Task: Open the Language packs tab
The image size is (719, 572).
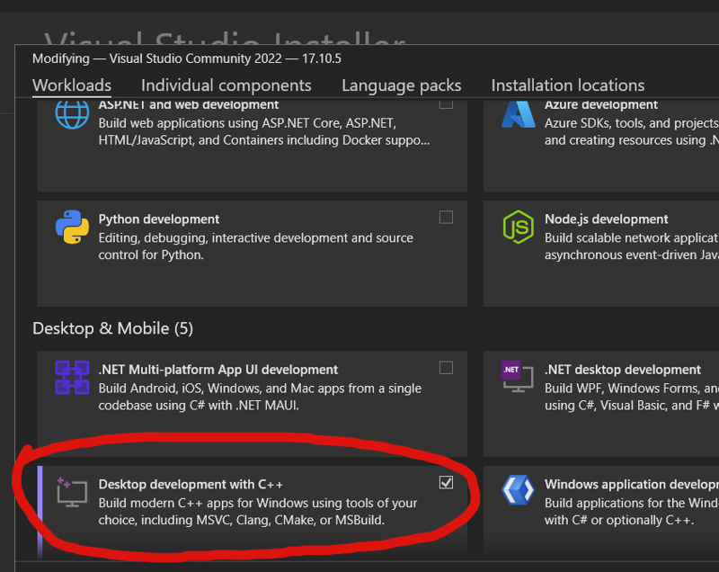Action: click(x=401, y=85)
